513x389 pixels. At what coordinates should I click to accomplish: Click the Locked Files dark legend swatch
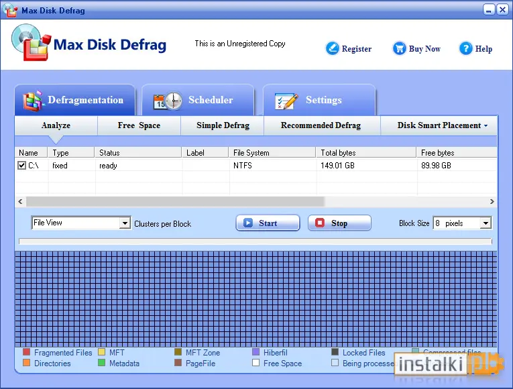pos(335,352)
